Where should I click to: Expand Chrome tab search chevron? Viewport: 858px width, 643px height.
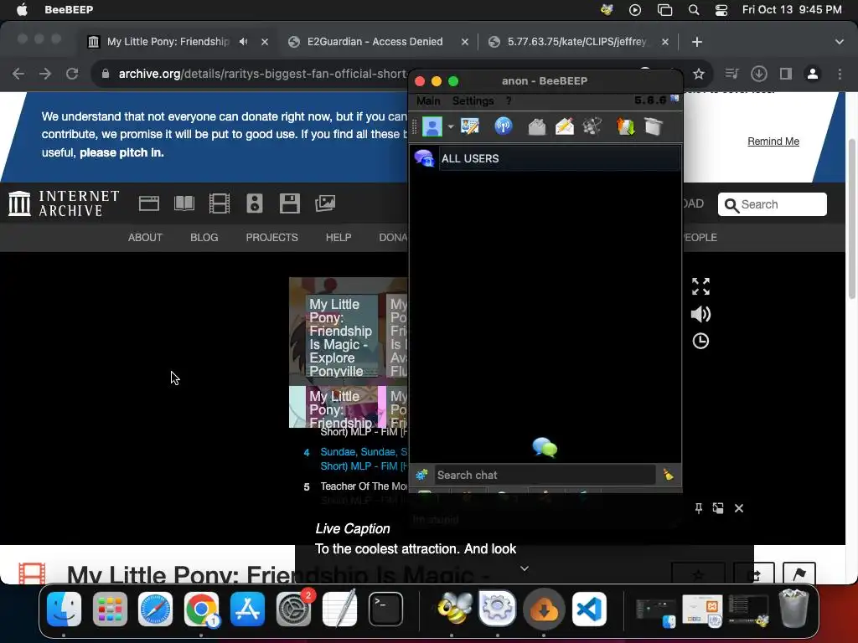[839, 42]
